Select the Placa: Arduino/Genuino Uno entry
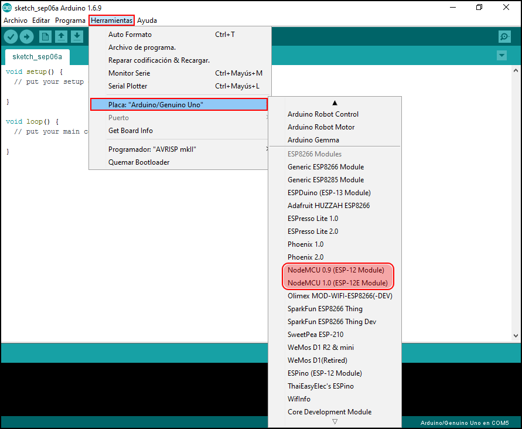This screenshot has width=522, height=429. tap(179, 104)
